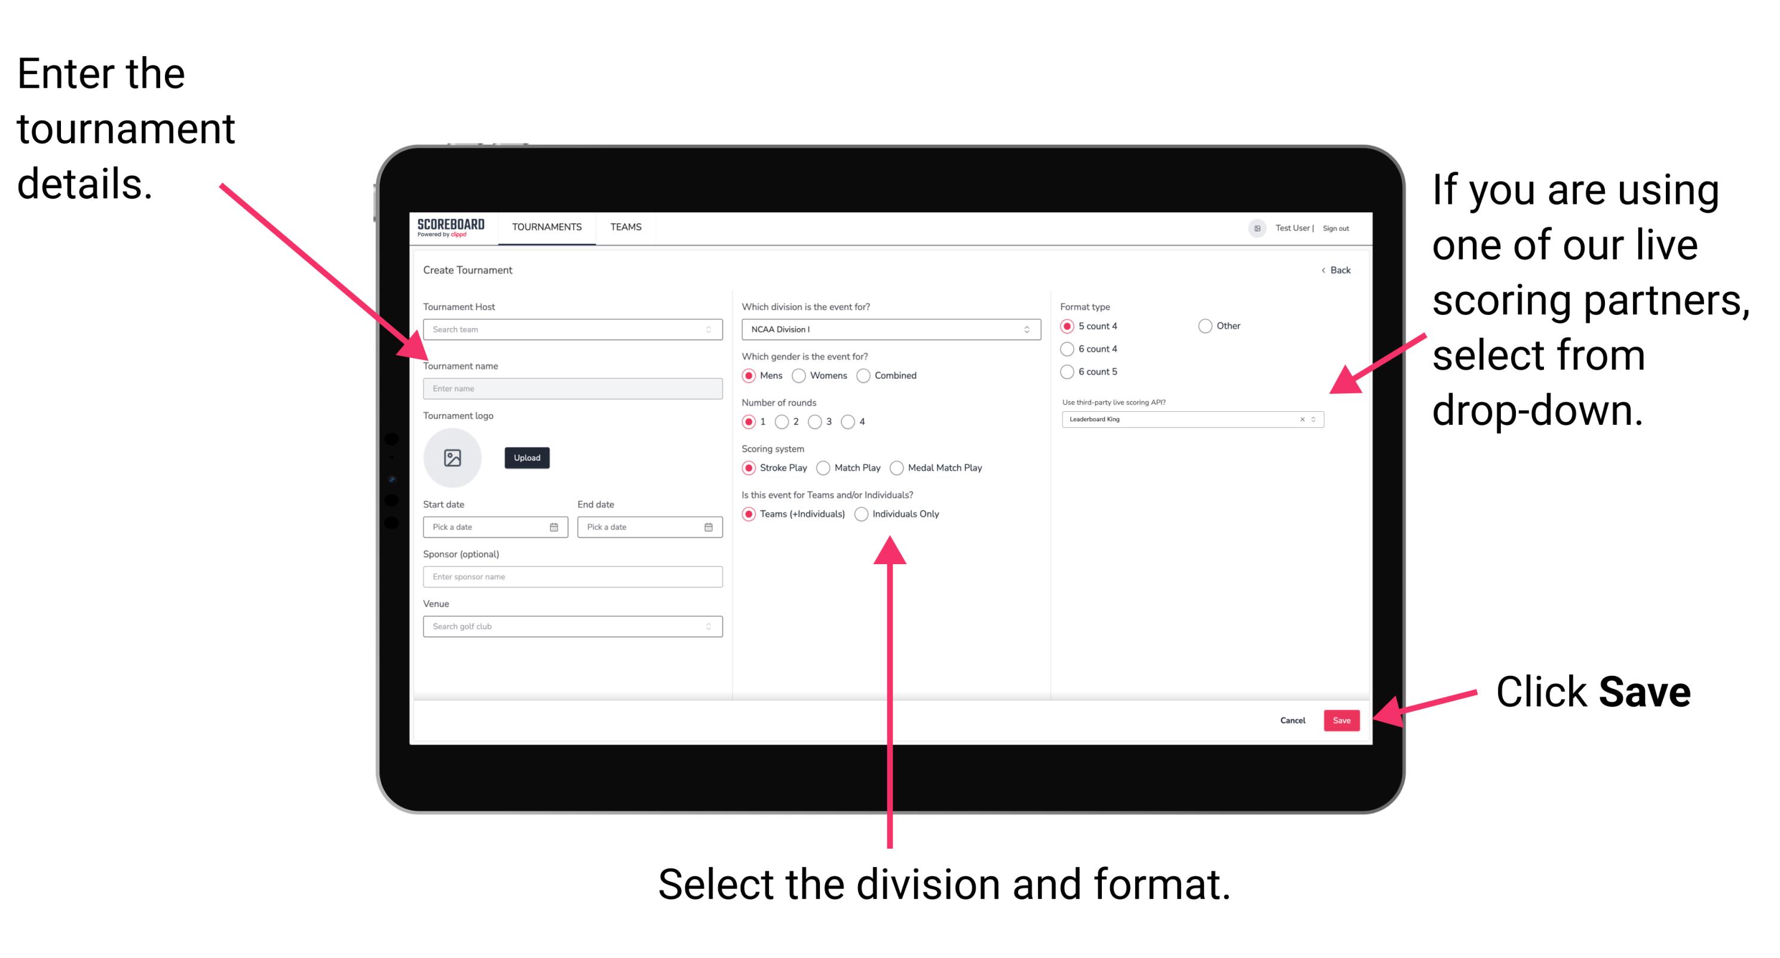The width and height of the screenshot is (1780, 958).
Task: Click the image placeholder upload icon
Action: [454, 458]
